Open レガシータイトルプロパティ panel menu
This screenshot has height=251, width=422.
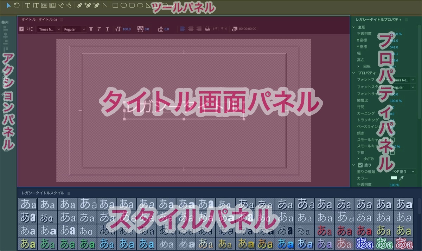pos(407,20)
